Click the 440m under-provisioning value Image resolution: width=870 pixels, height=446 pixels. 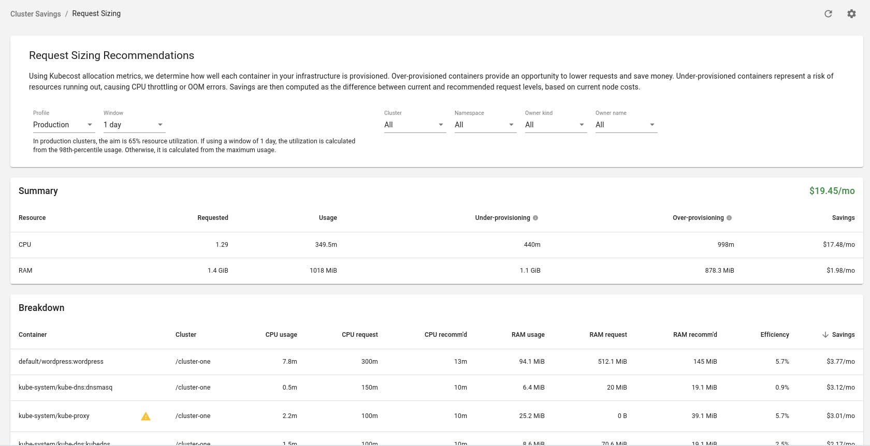point(532,245)
